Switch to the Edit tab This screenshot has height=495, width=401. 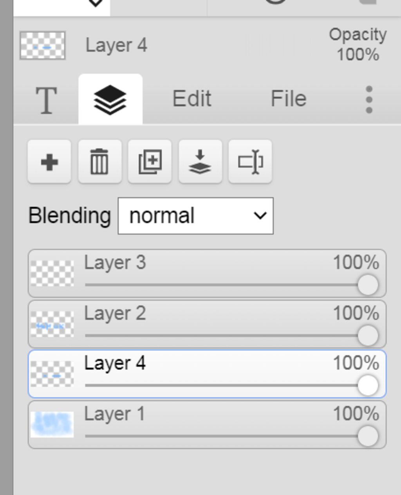(192, 98)
